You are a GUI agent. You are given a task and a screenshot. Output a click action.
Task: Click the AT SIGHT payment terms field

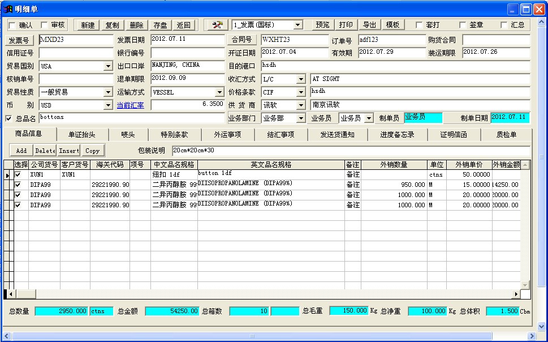point(420,79)
